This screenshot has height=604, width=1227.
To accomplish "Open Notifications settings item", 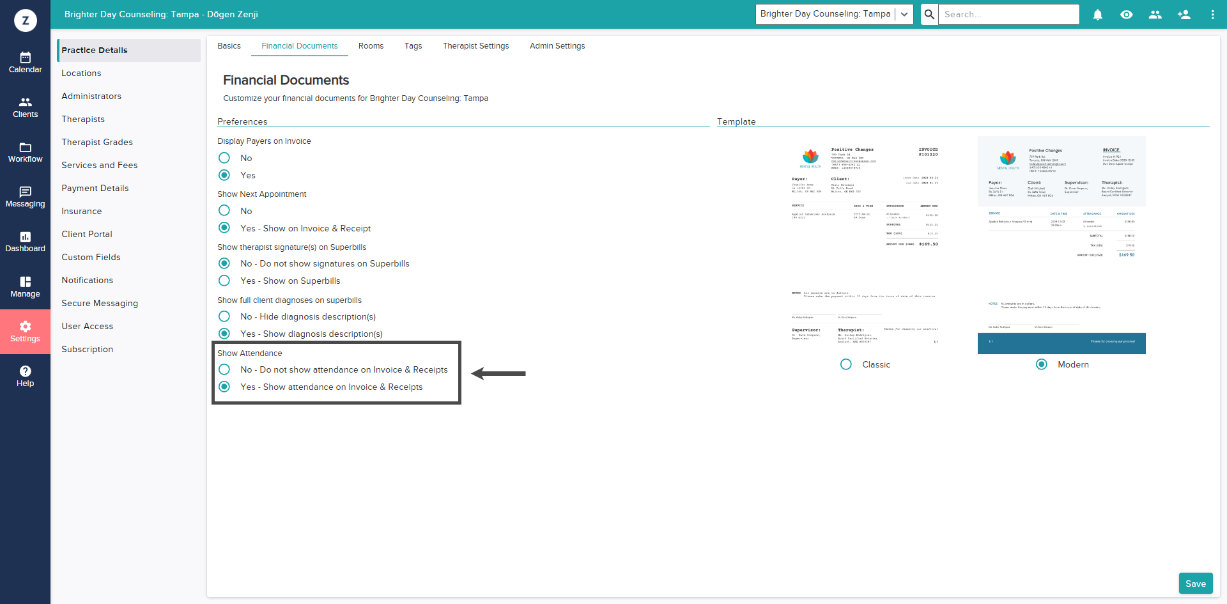I will [128, 281].
